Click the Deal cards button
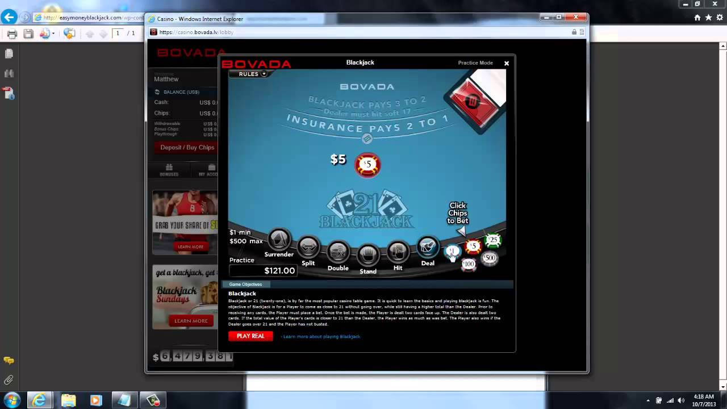Viewport: 727px width, 409px height. pyautogui.click(x=428, y=247)
